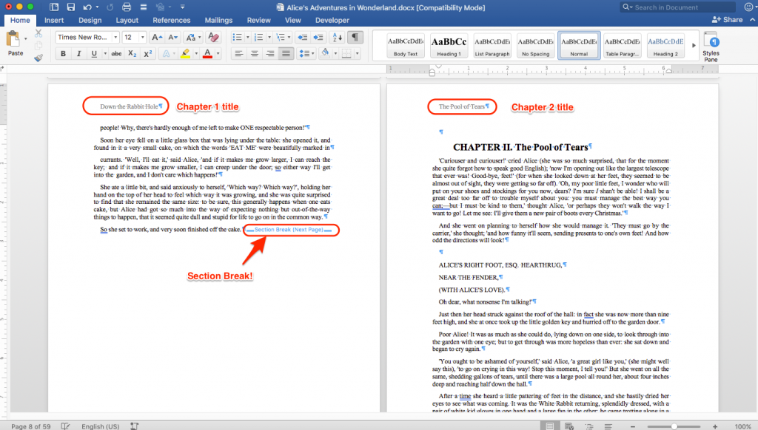Open the smiley feedback icon
This screenshot has width=758, height=430.
(750, 7)
